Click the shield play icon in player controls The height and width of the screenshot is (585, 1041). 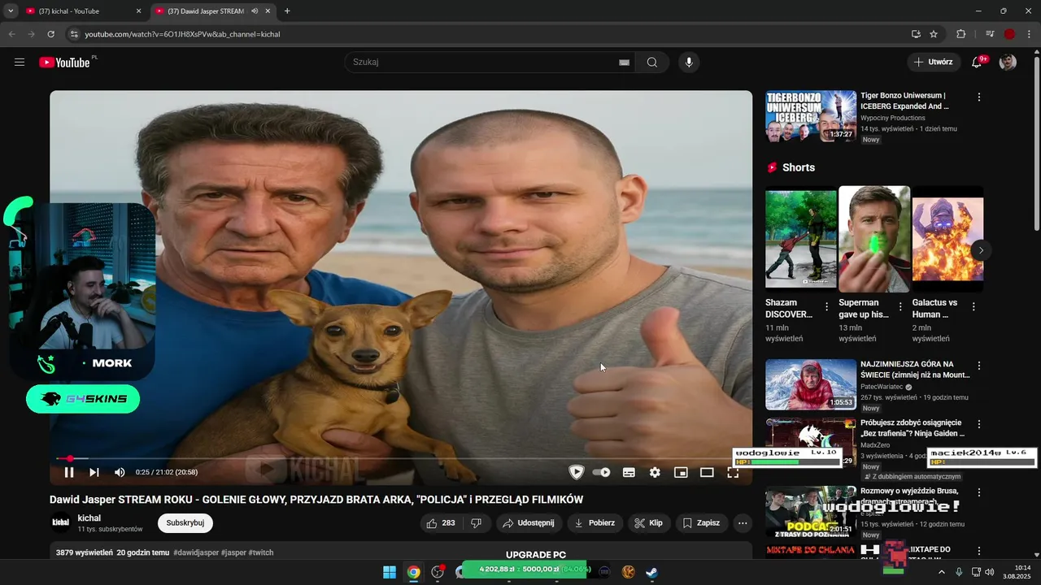pyautogui.click(x=576, y=472)
